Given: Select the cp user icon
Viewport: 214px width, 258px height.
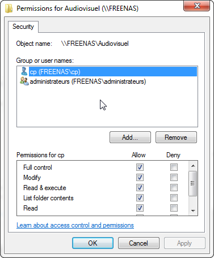Looking at the screenshot, I should tap(24, 71).
